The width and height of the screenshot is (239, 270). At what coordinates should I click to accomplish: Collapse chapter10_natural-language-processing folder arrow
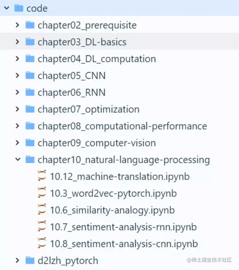click(x=18, y=159)
